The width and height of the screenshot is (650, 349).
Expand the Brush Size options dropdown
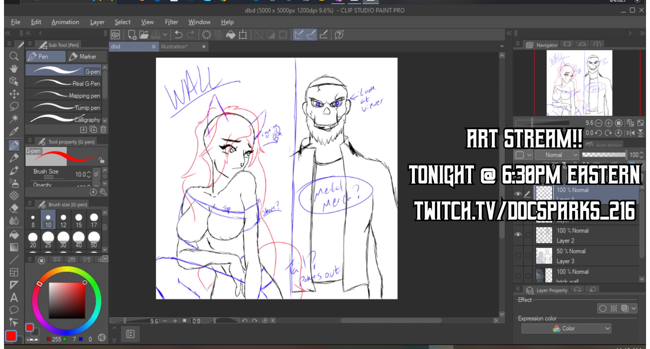96,173
